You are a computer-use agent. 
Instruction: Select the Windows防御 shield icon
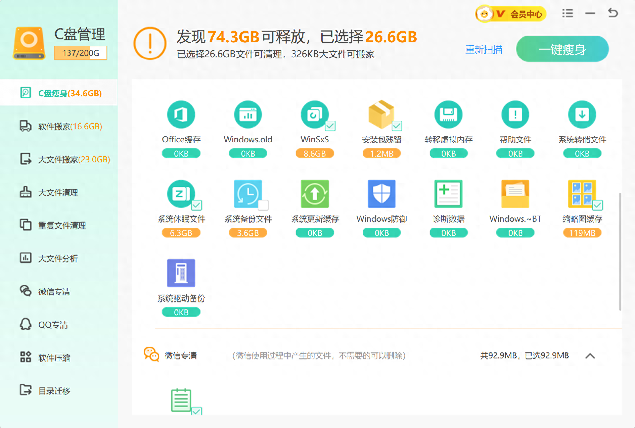coord(382,194)
